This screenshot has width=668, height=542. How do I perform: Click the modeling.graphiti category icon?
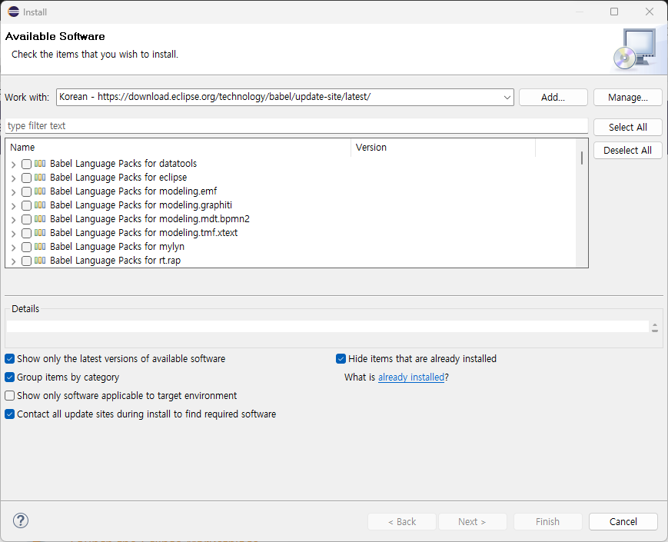coord(40,205)
